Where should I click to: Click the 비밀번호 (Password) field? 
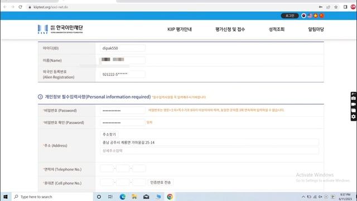123,111
